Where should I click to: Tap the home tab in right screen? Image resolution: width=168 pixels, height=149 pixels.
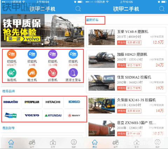pos(95,143)
